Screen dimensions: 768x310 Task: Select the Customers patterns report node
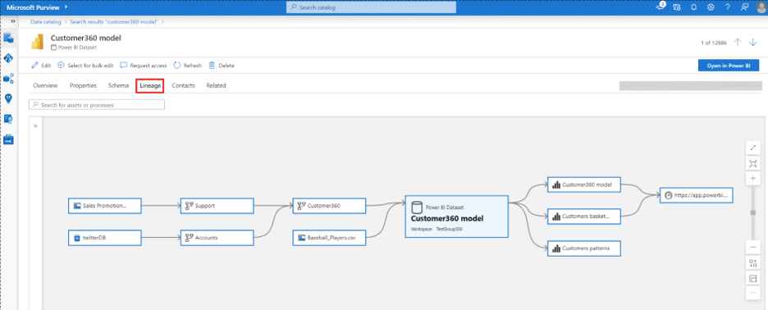(x=584, y=248)
